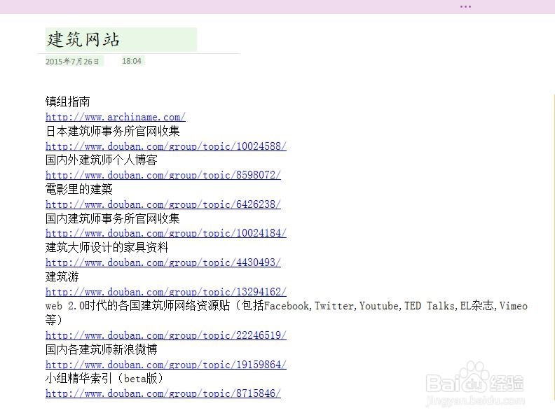Open douban topic 13294162 link
This screenshot has height=420, width=555.
tap(166, 292)
